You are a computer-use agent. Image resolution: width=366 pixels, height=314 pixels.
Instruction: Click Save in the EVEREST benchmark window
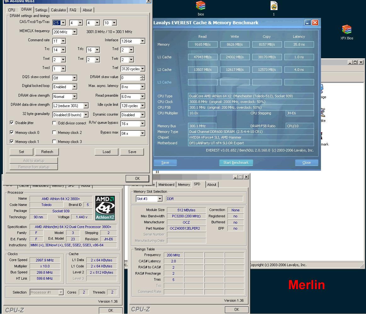point(165,163)
